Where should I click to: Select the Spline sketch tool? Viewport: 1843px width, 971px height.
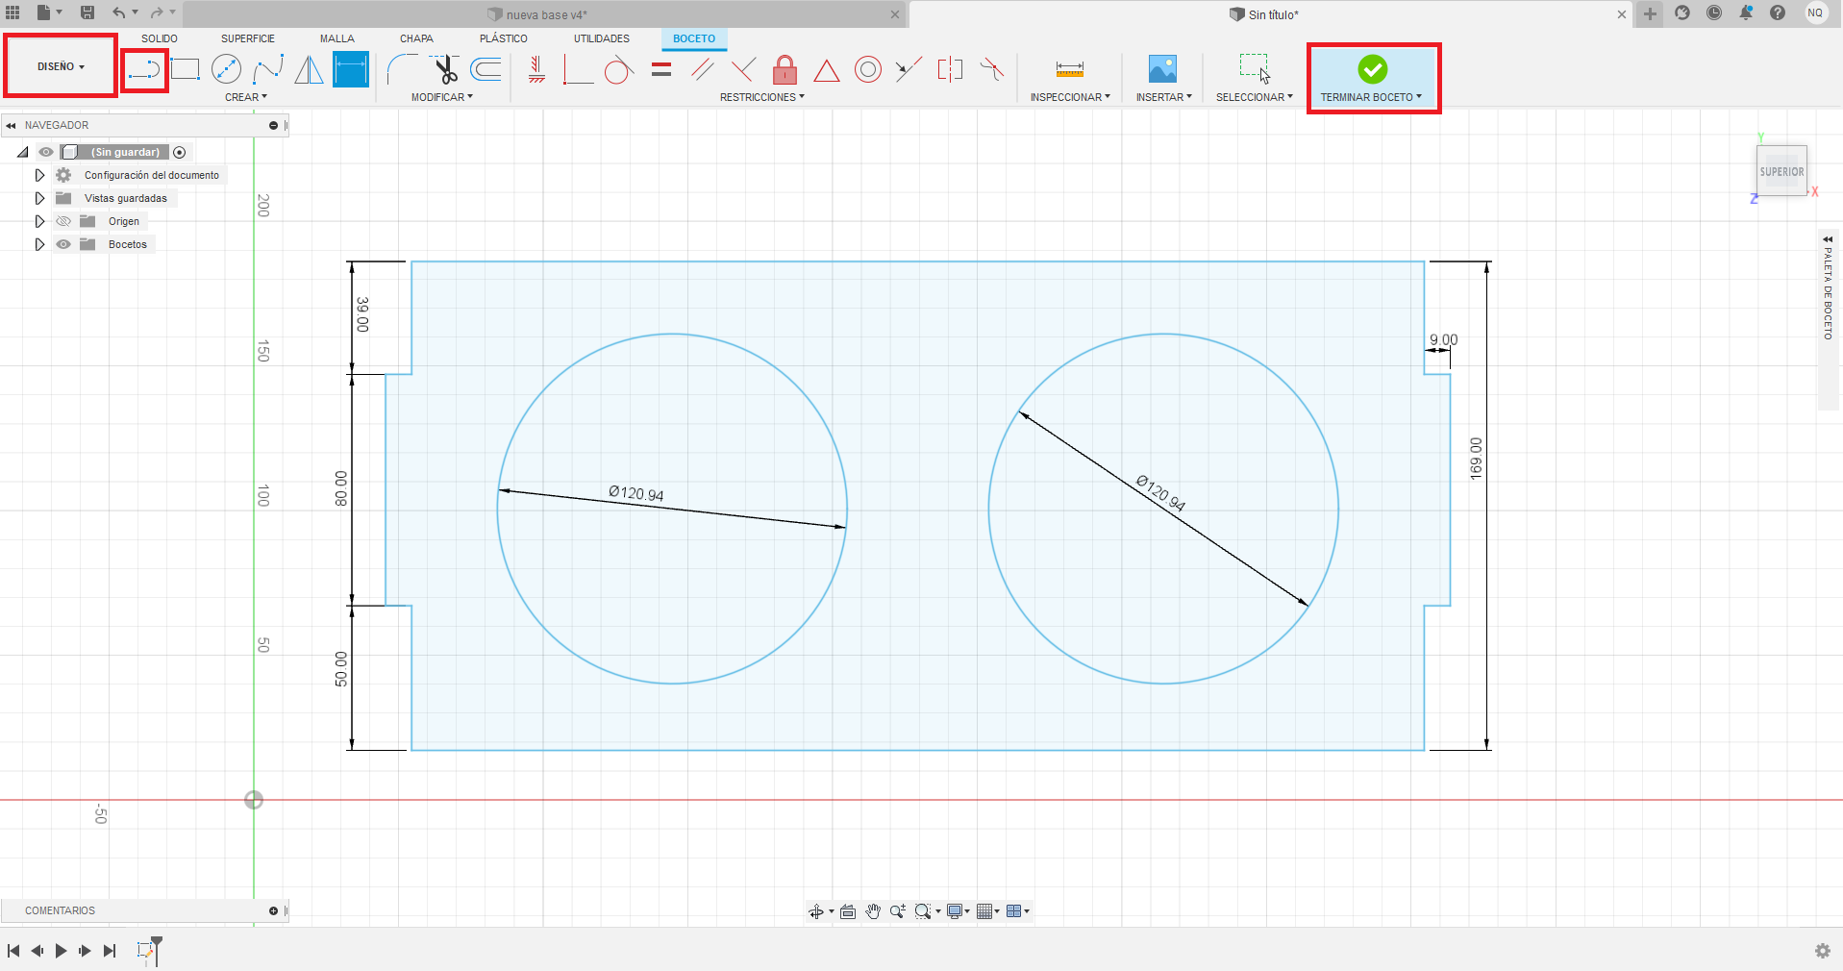pyautogui.click(x=268, y=69)
